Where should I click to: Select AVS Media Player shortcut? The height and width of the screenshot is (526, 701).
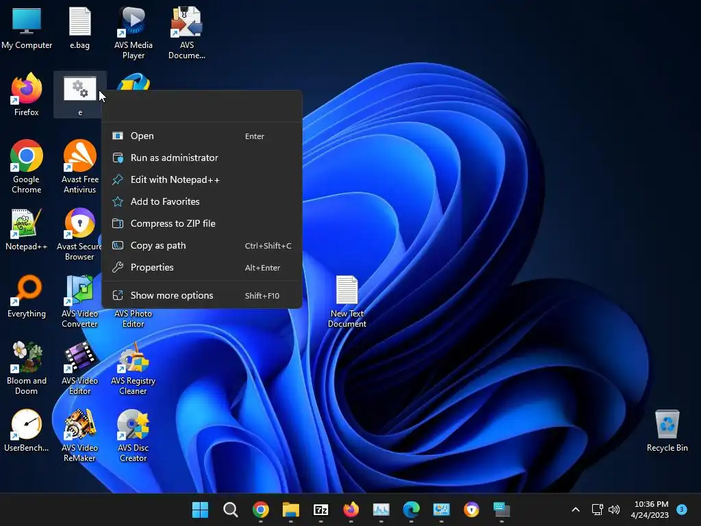click(x=133, y=33)
